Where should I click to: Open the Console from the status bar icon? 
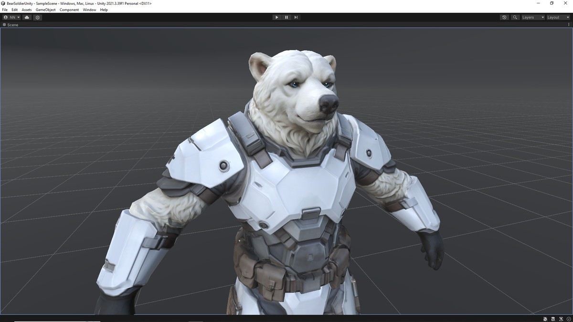point(552,319)
